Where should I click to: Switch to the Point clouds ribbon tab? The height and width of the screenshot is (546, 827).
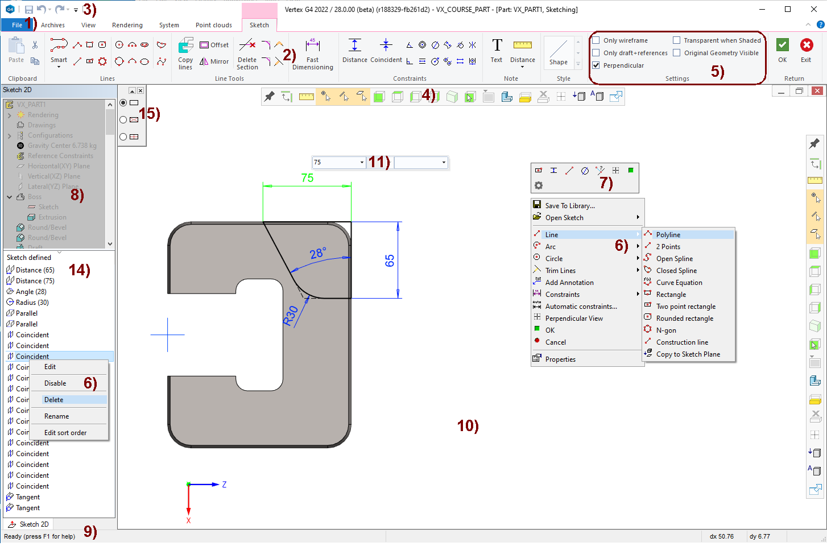pyautogui.click(x=213, y=25)
